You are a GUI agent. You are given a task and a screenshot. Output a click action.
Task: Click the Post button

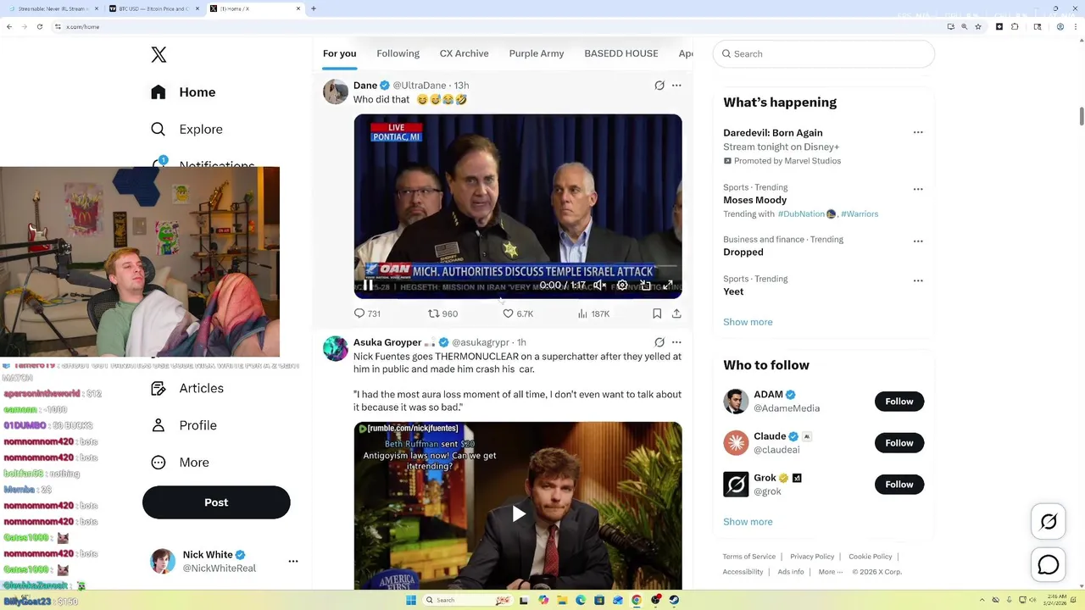tap(216, 502)
